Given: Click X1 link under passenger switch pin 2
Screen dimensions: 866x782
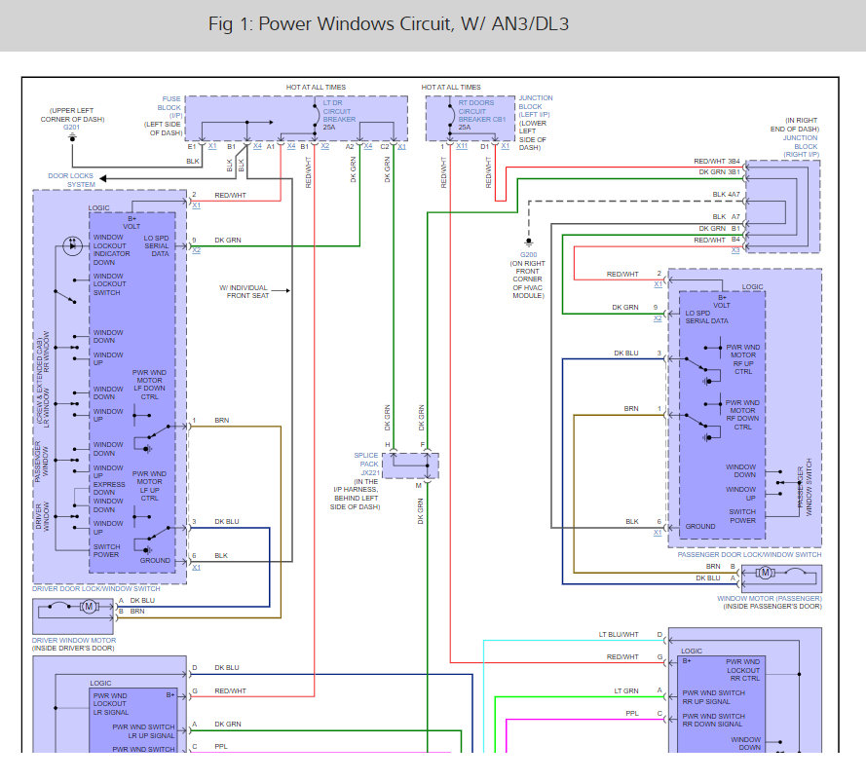Looking at the screenshot, I should pyautogui.click(x=658, y=284).
